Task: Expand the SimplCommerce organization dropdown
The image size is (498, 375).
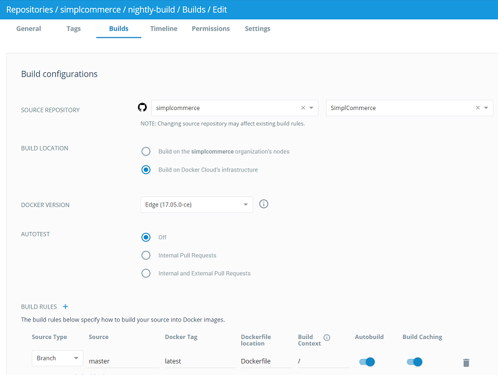Action: coord(487,107)
